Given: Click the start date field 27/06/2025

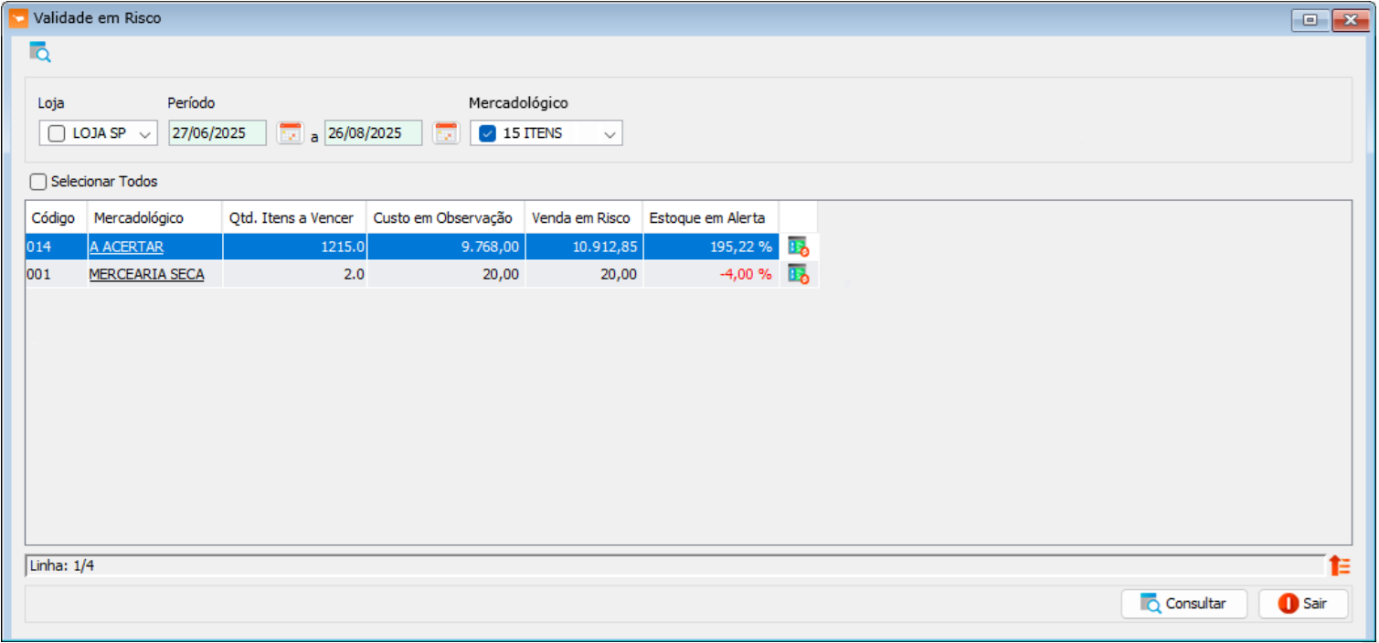Looking at the screenshot, I should (x=217, y=133).
